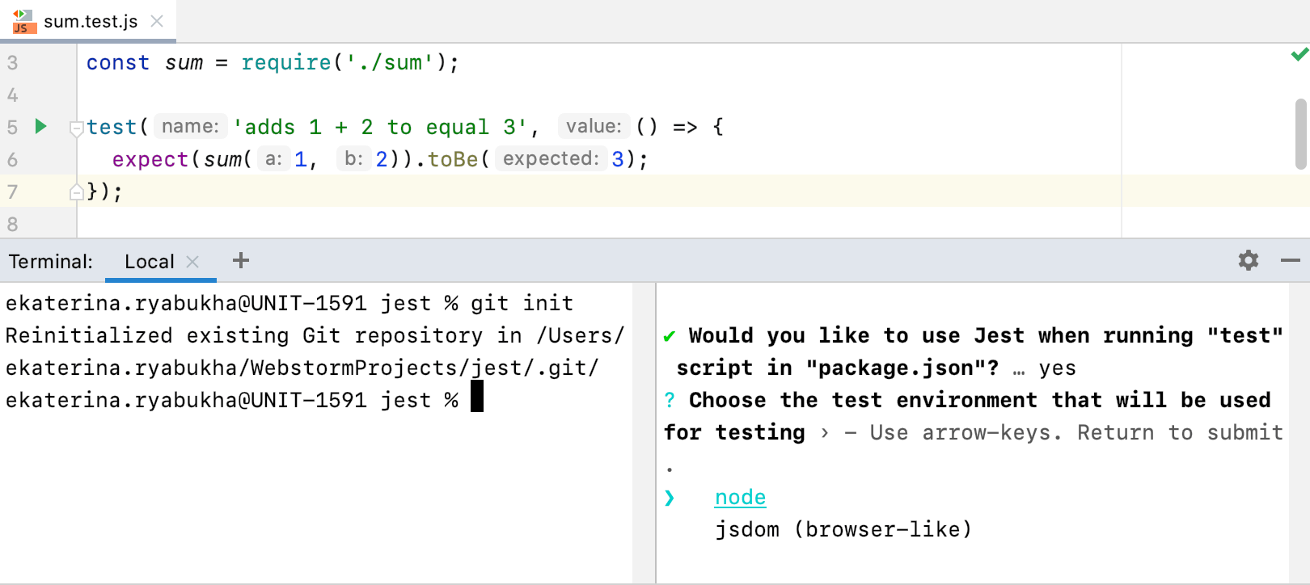Switch to the Local terminal tab
The width and height of the screenshot is (1310, 585).
pos(150,261)
